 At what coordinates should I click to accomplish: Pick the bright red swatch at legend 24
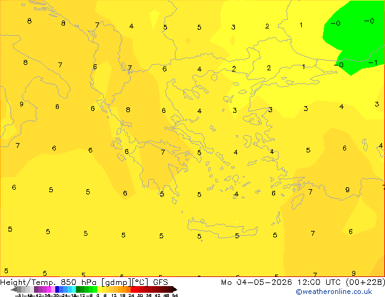[x=132, y=289]
